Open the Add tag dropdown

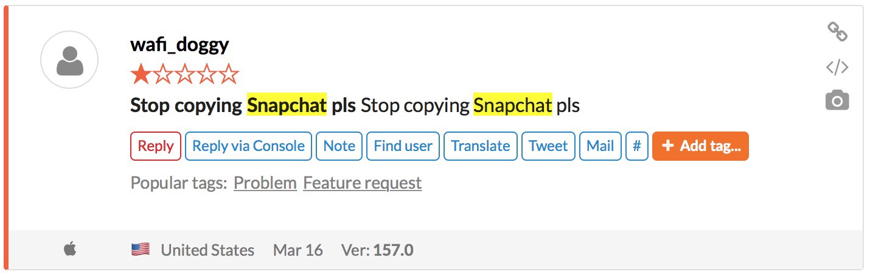tap(700, 146)
